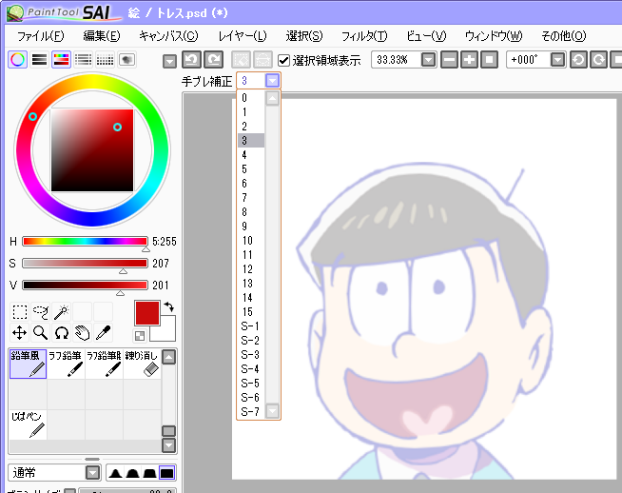Select the rectangular selection tool

click(20, 312)
